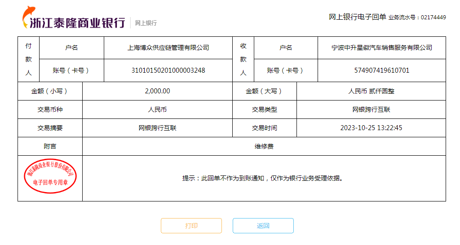Screen dimensions: 460x245
Task: Click the 维修费 remark text
Action: tap(264, 146)
